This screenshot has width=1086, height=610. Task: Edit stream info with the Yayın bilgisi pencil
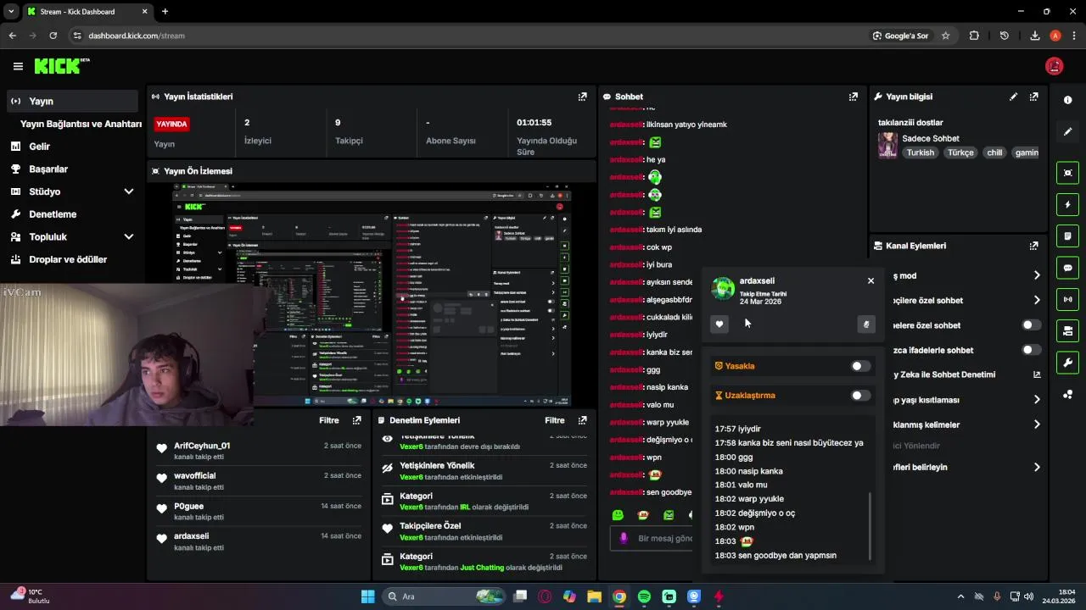coord(1013,97)
